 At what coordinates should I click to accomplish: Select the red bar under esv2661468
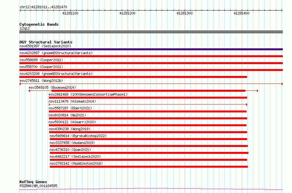[x=148, y=98]
